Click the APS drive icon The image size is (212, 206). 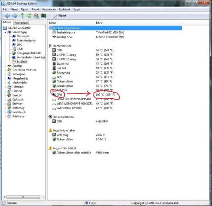pos(54,77)
